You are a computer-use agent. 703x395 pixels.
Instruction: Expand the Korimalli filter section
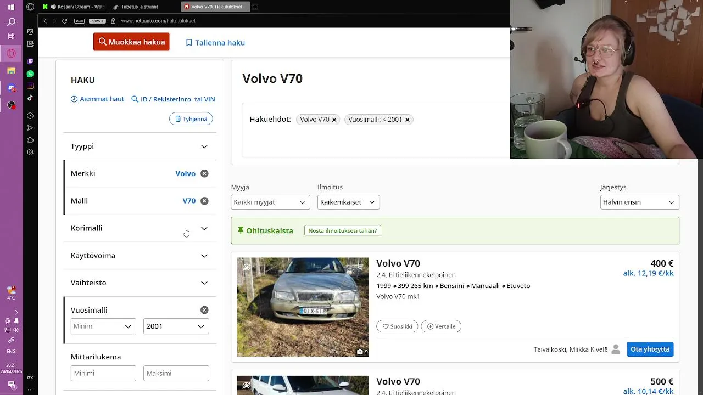140,228
